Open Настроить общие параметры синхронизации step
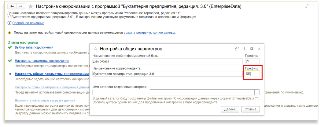The image size is (321, 127). pos(52,74)
